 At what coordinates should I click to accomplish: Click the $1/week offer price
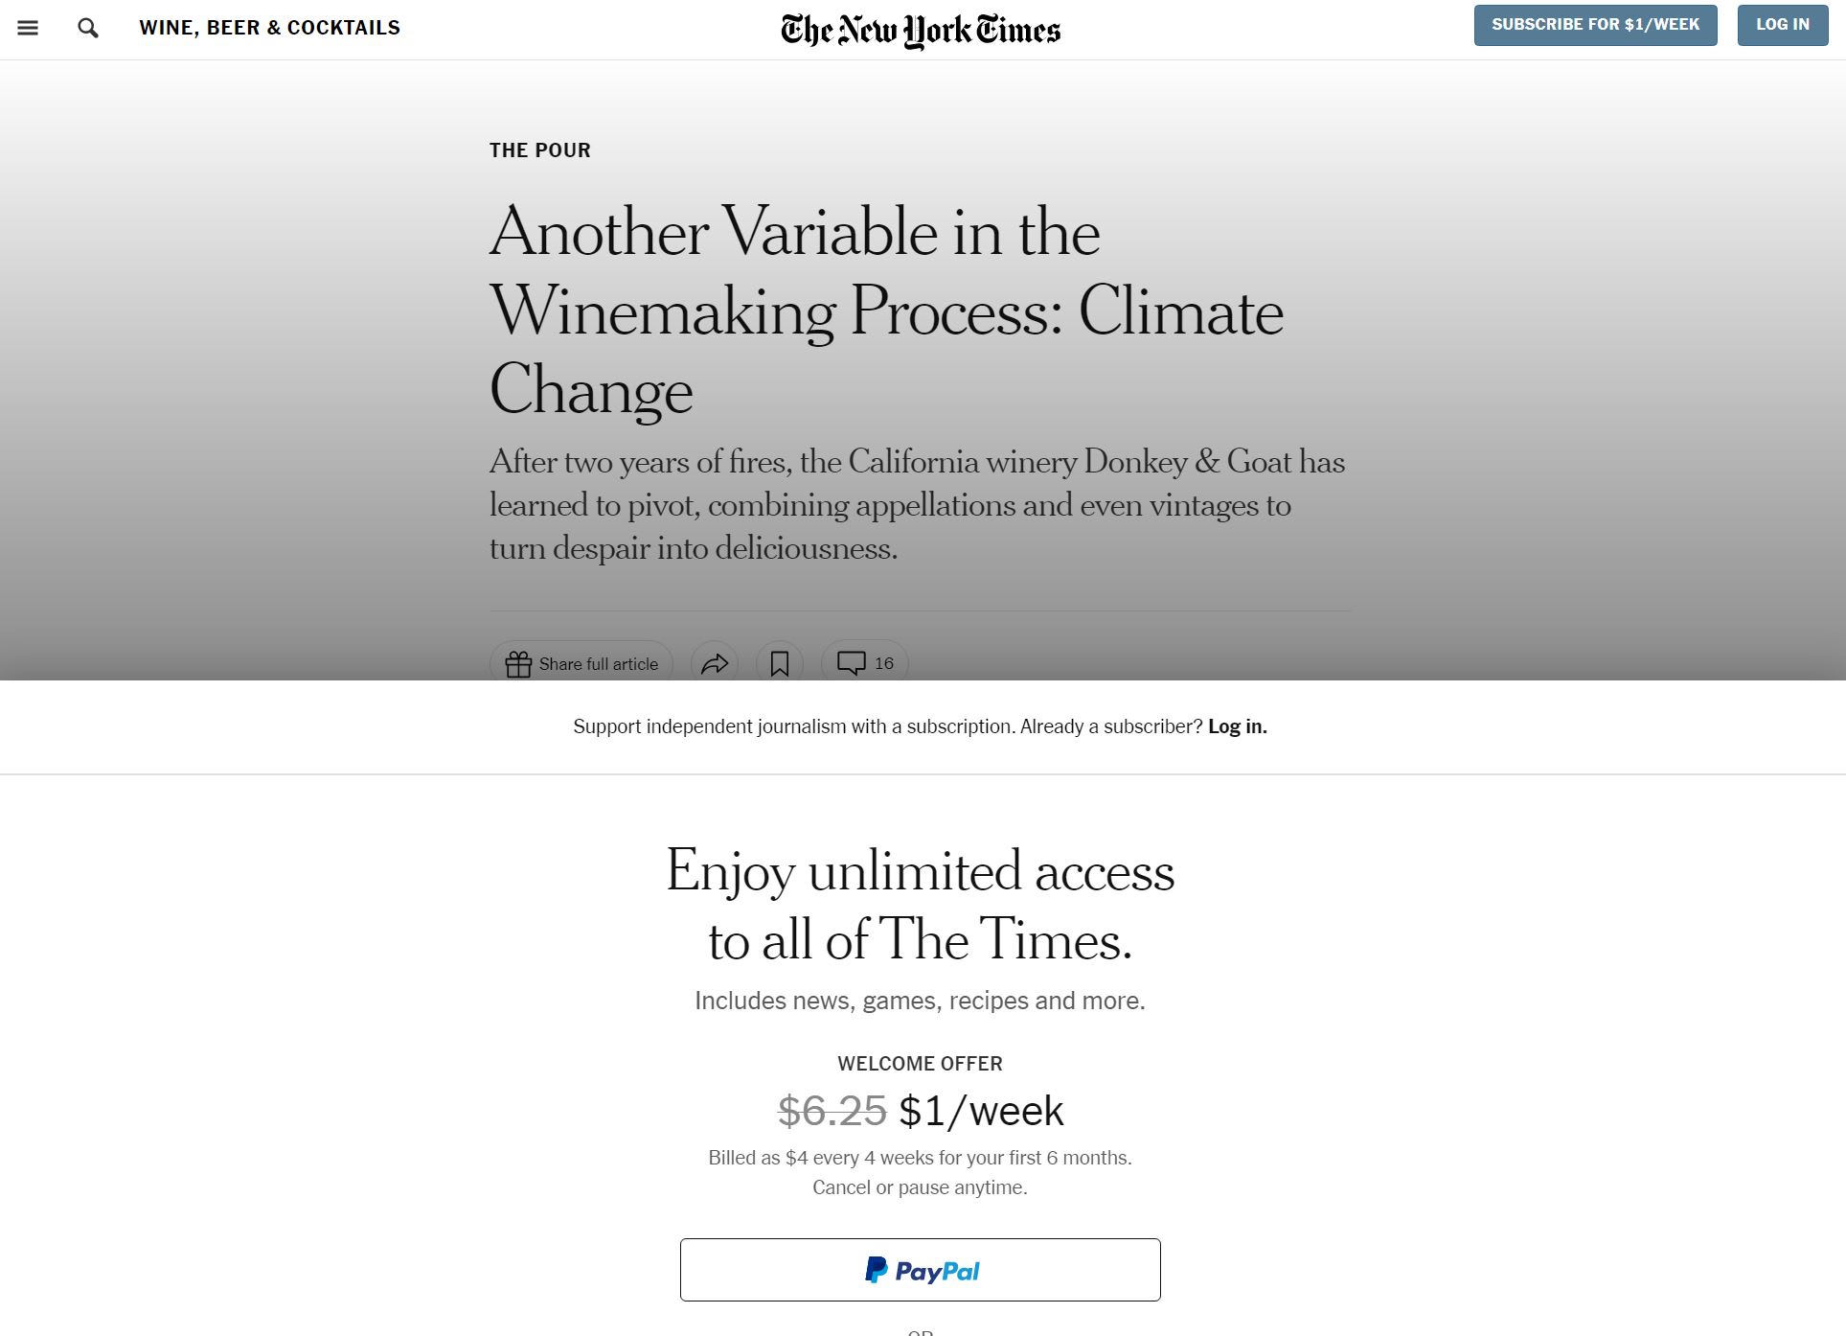tap(981, 1112)
